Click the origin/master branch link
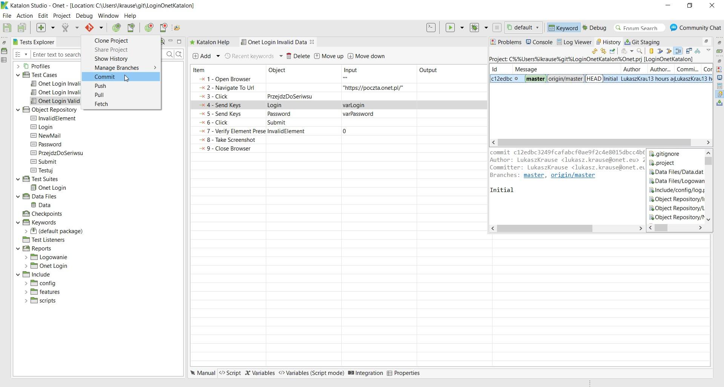This screenshot has height=387, width=724. 572,175
